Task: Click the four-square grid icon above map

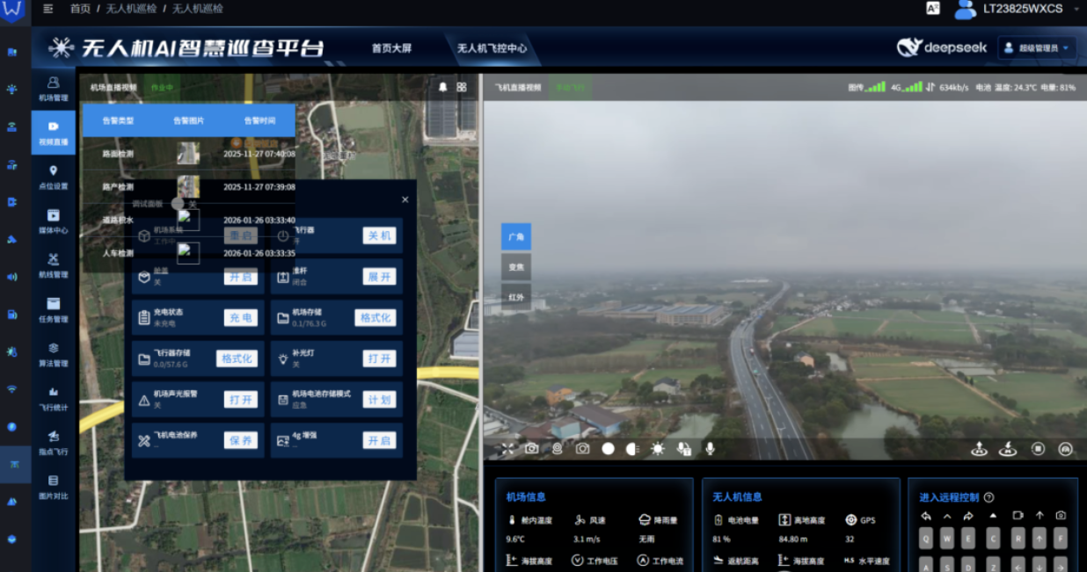Action: tap(462, 87)
